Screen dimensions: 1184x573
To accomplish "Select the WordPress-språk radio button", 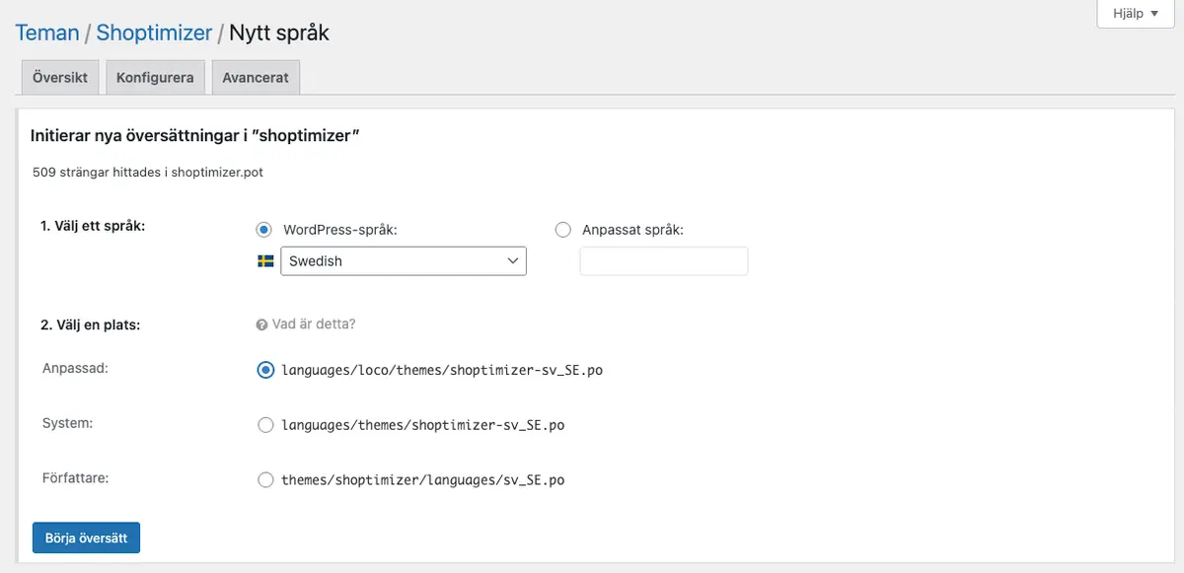I will [x=263, y=229].
